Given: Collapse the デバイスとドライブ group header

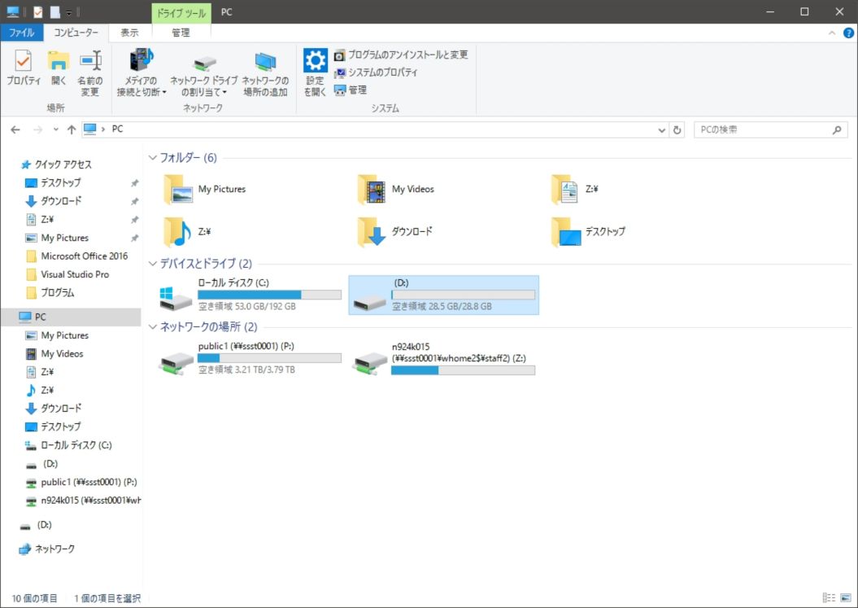Looking at the screenshot, I should pos(153,264).
